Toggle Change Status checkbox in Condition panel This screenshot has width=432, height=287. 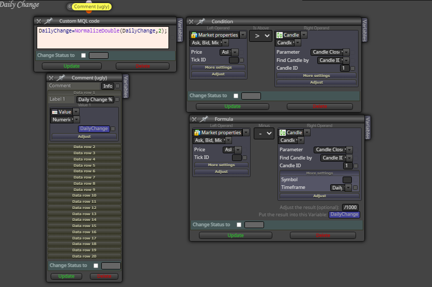(236, 96)
